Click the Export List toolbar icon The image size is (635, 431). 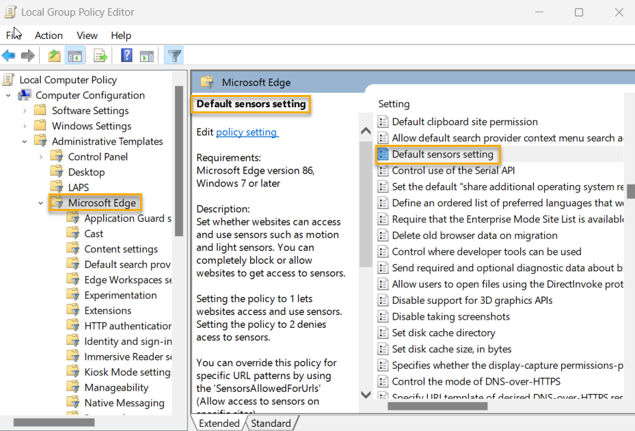pos(100,56)
